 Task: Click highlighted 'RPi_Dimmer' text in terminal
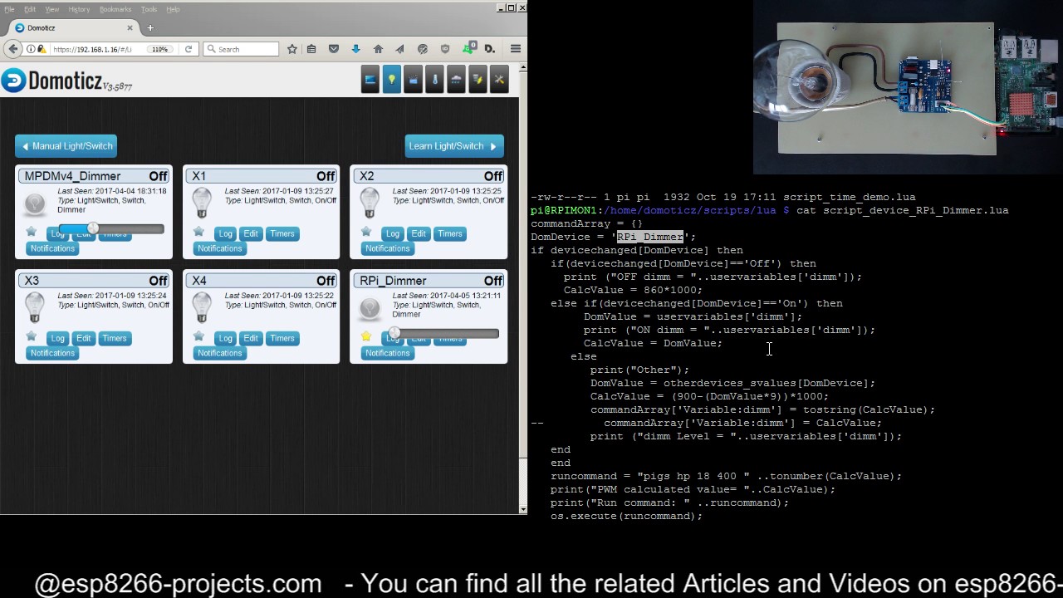click(650, 237)
